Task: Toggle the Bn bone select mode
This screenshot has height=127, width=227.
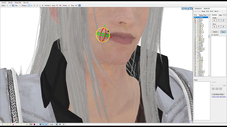Action: pyautogui.click(x=13, y=6)
